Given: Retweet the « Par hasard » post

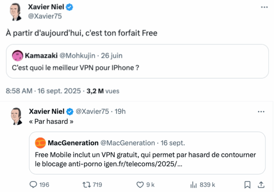Looking at the screenshot, I should point(86,185).
